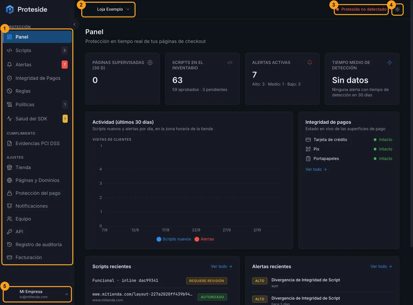This screenshot has height=305, width=413.
Task: Click the yellow warning badge on Salud del SDK
Action: tap(65, 119)
